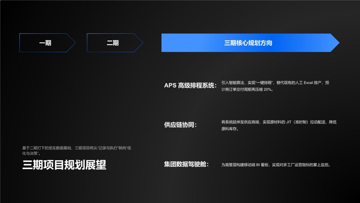Click the paragraph starting 基于二期打下的坚实数据基础

pyautogui.click(x=76, y=151)
